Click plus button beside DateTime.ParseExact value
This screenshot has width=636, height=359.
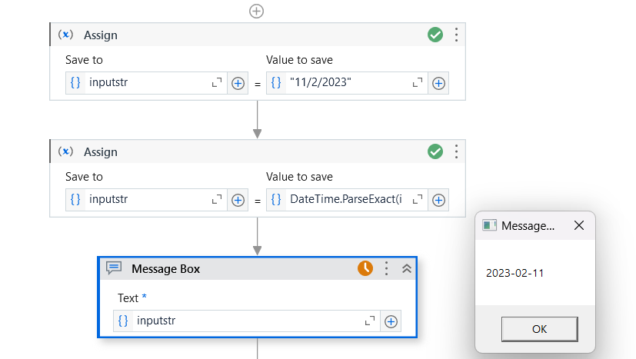click(438, 200)
